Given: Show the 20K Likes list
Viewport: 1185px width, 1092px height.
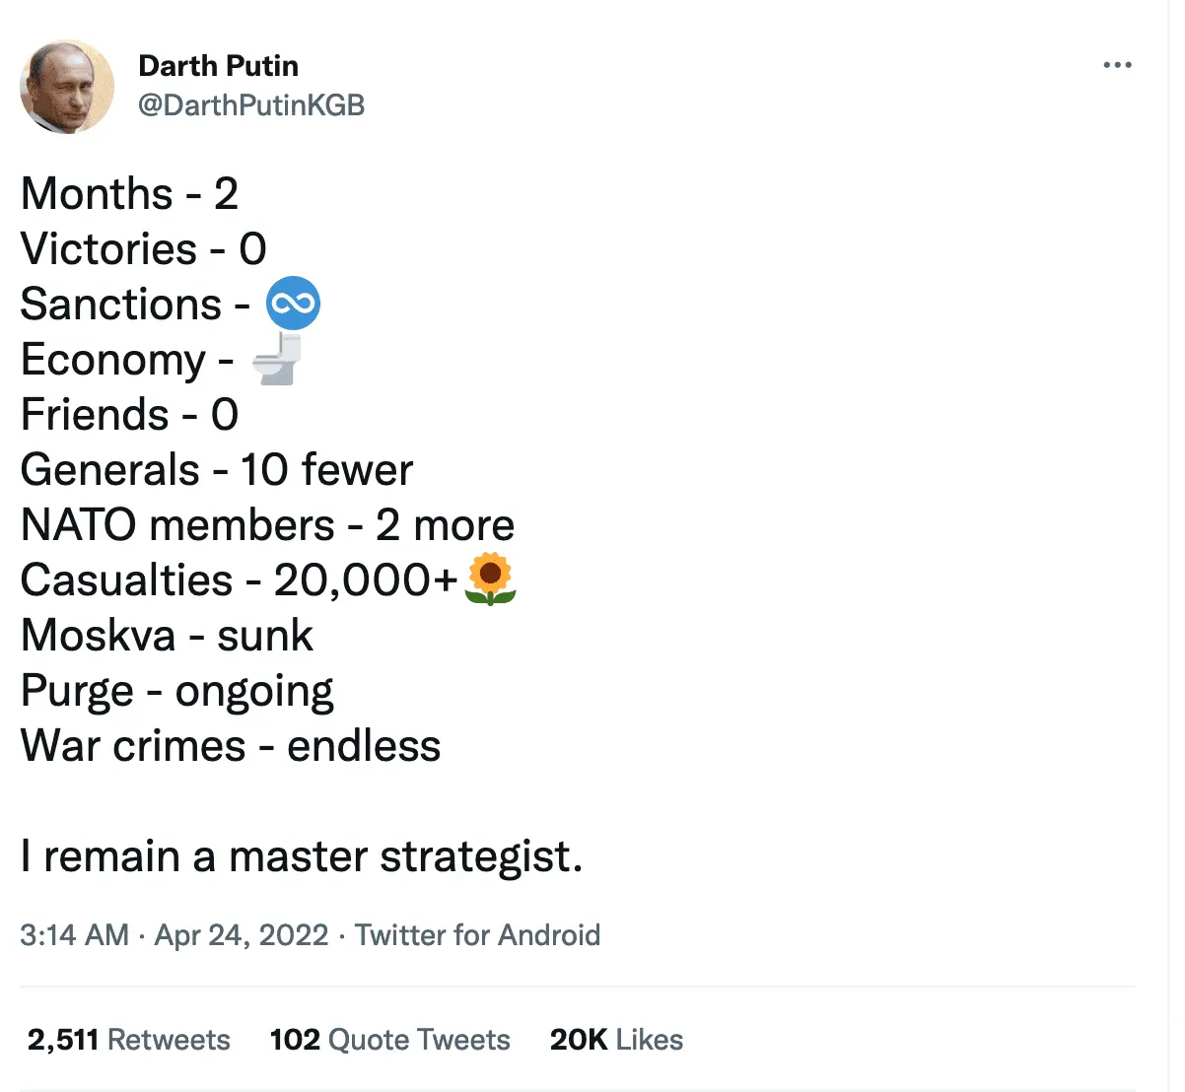Looking at the screenshot, I should tap(616, 1040).
